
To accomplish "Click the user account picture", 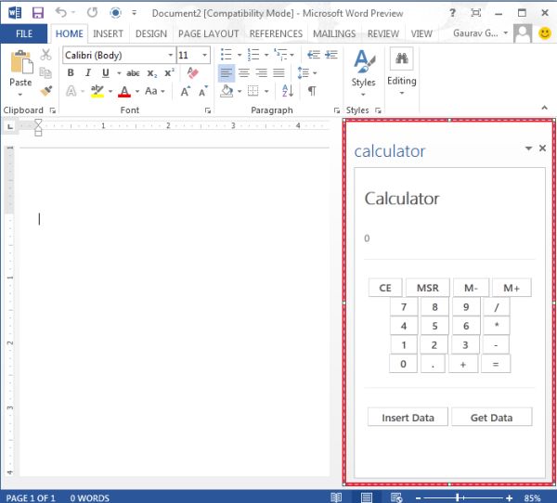I will tap(523, 33).
